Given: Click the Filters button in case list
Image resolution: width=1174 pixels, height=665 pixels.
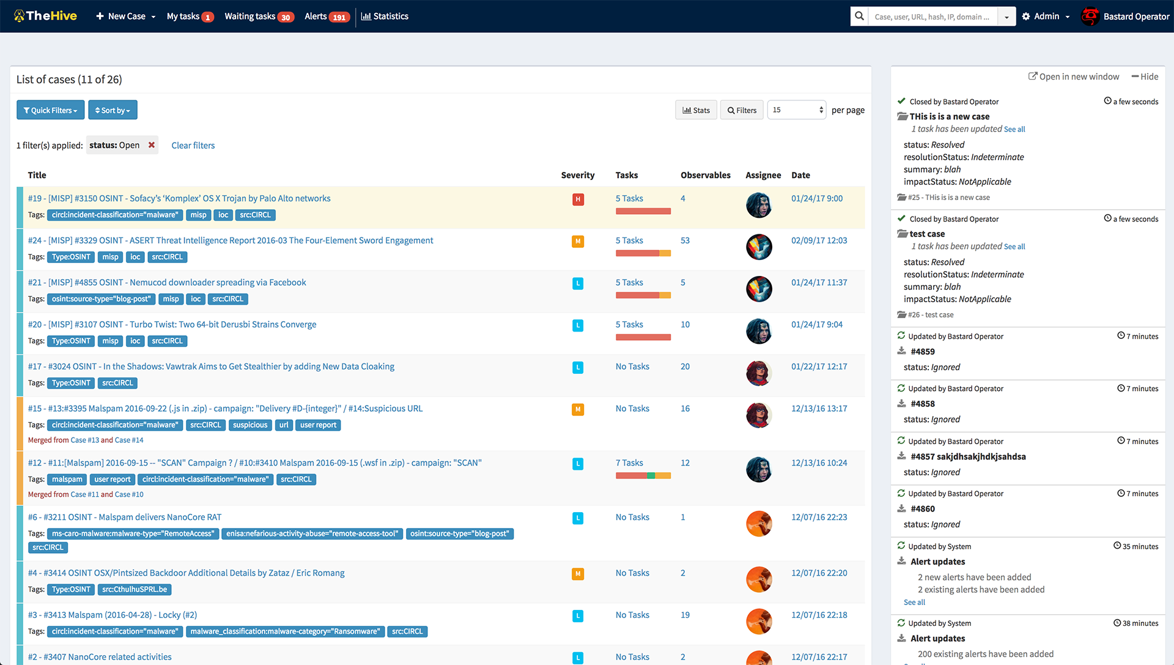Looking at the screenshot, I should pyautogui.click(x=739, y=110).
